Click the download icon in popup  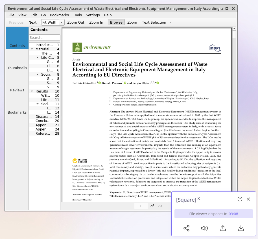(241, 228)
